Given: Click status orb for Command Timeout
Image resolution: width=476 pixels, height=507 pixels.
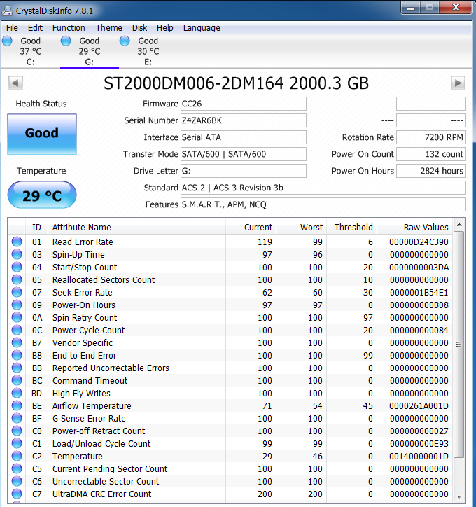Looking at the screenshot, I should coord(17,380).
